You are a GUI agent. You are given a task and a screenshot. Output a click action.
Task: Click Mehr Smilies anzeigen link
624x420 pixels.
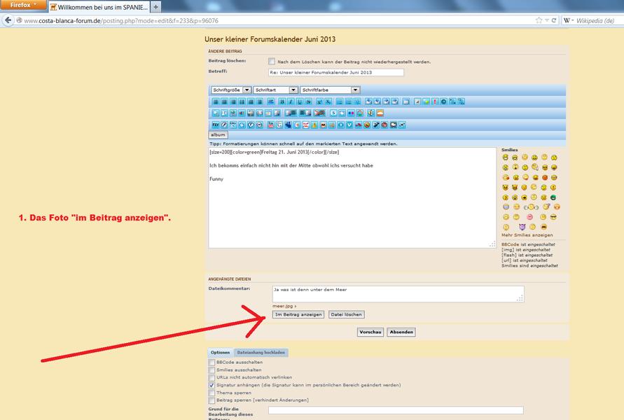click(527, 235)
